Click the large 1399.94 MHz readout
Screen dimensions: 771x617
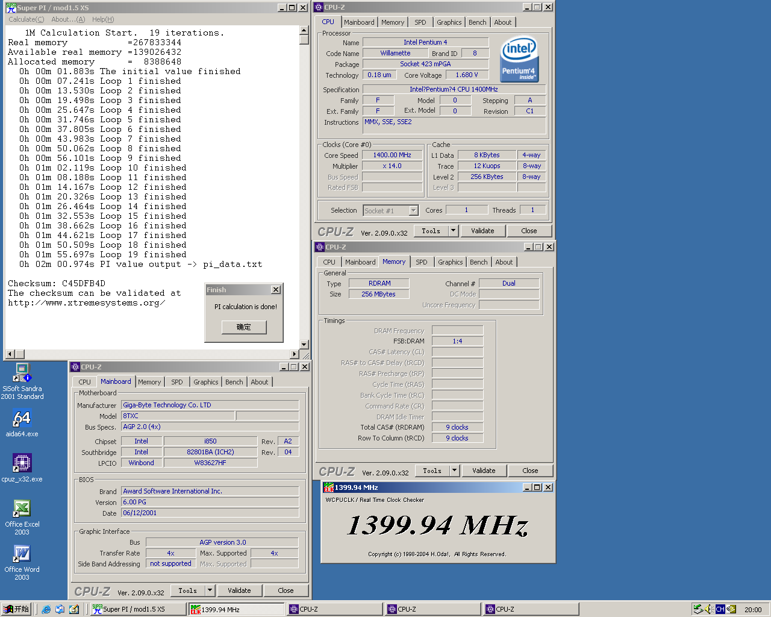coord(438,525)
